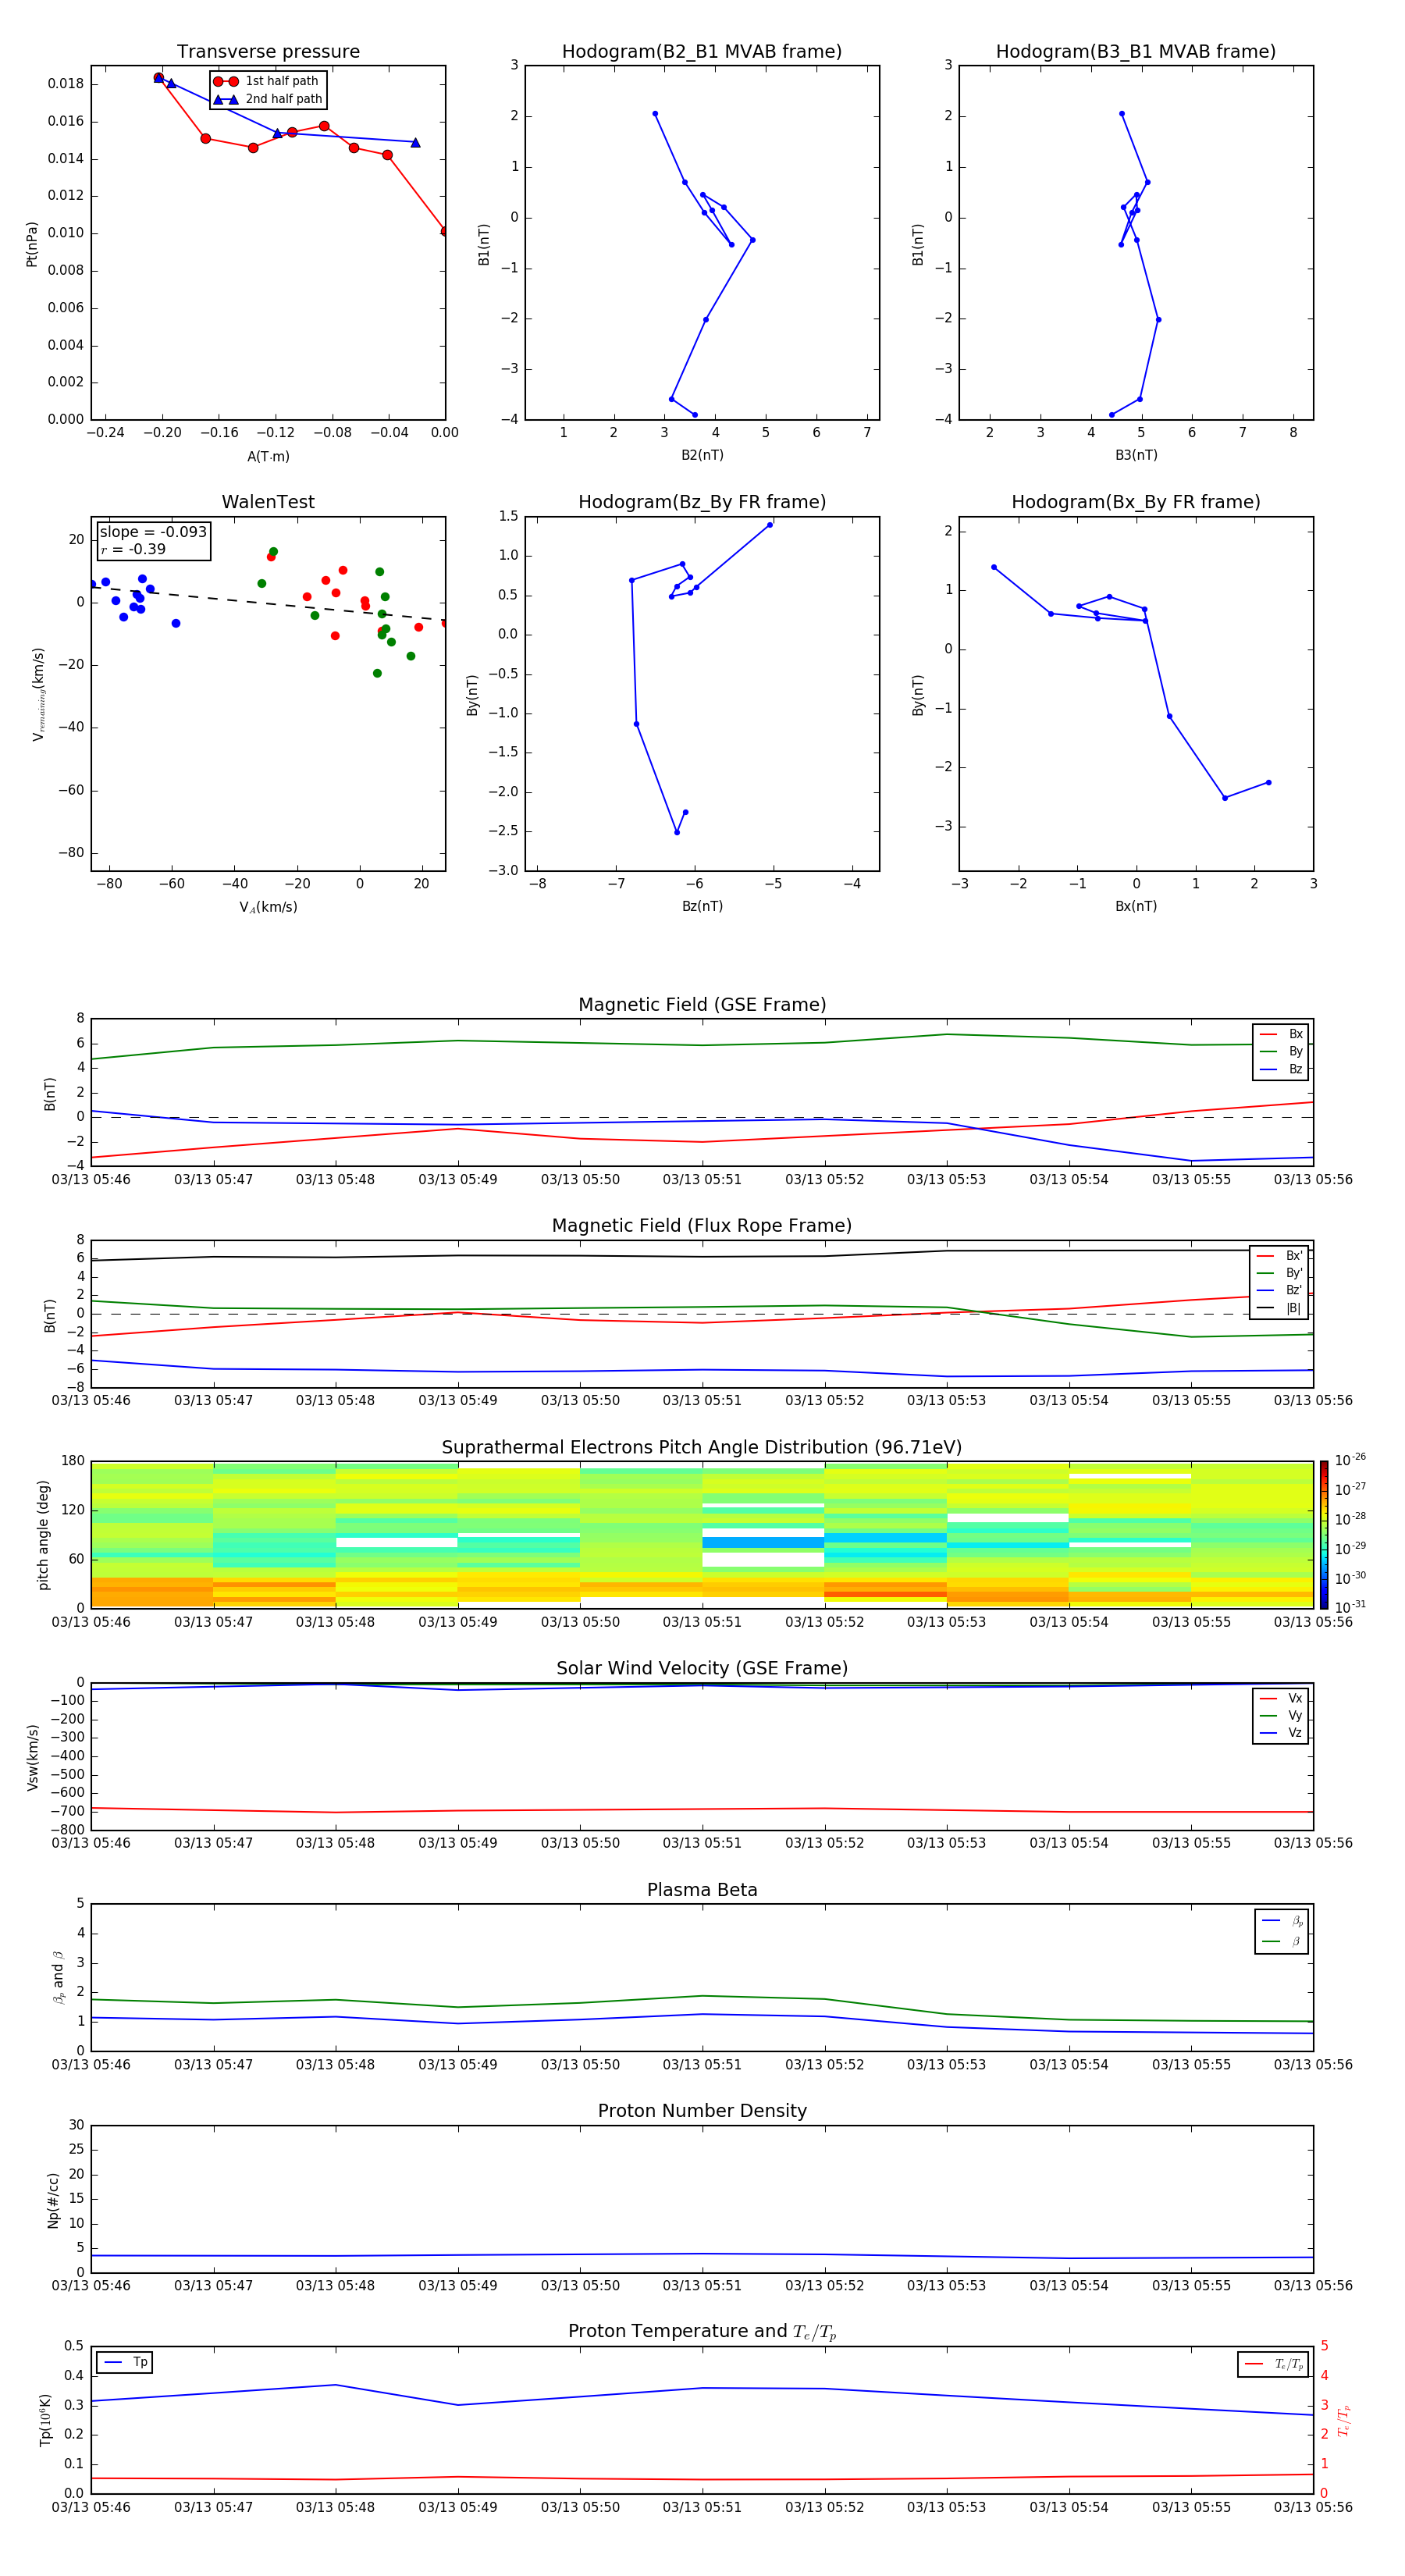The width and height of the screenshot is (1405, 2576).
Task: Click the 'Magnetic Field (GSE Frame)' title
Action: coord(702,1005)
